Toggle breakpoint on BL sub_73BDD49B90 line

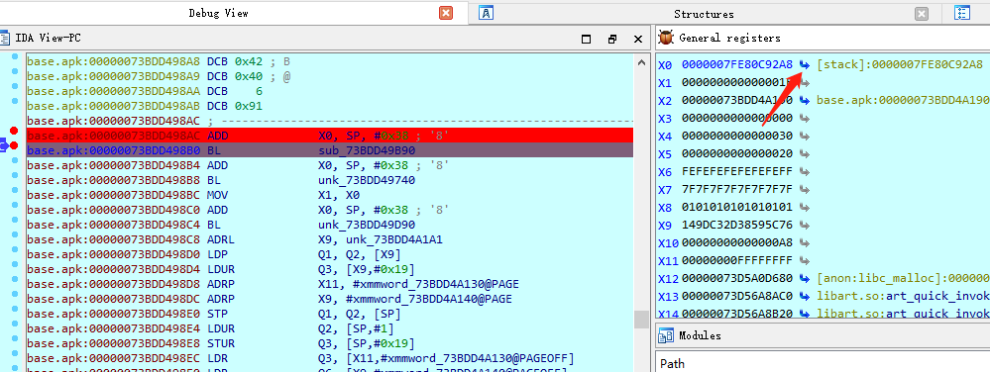14,146
